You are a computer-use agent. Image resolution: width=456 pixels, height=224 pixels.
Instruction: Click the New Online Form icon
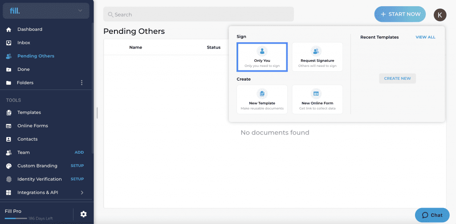point(316,94)
